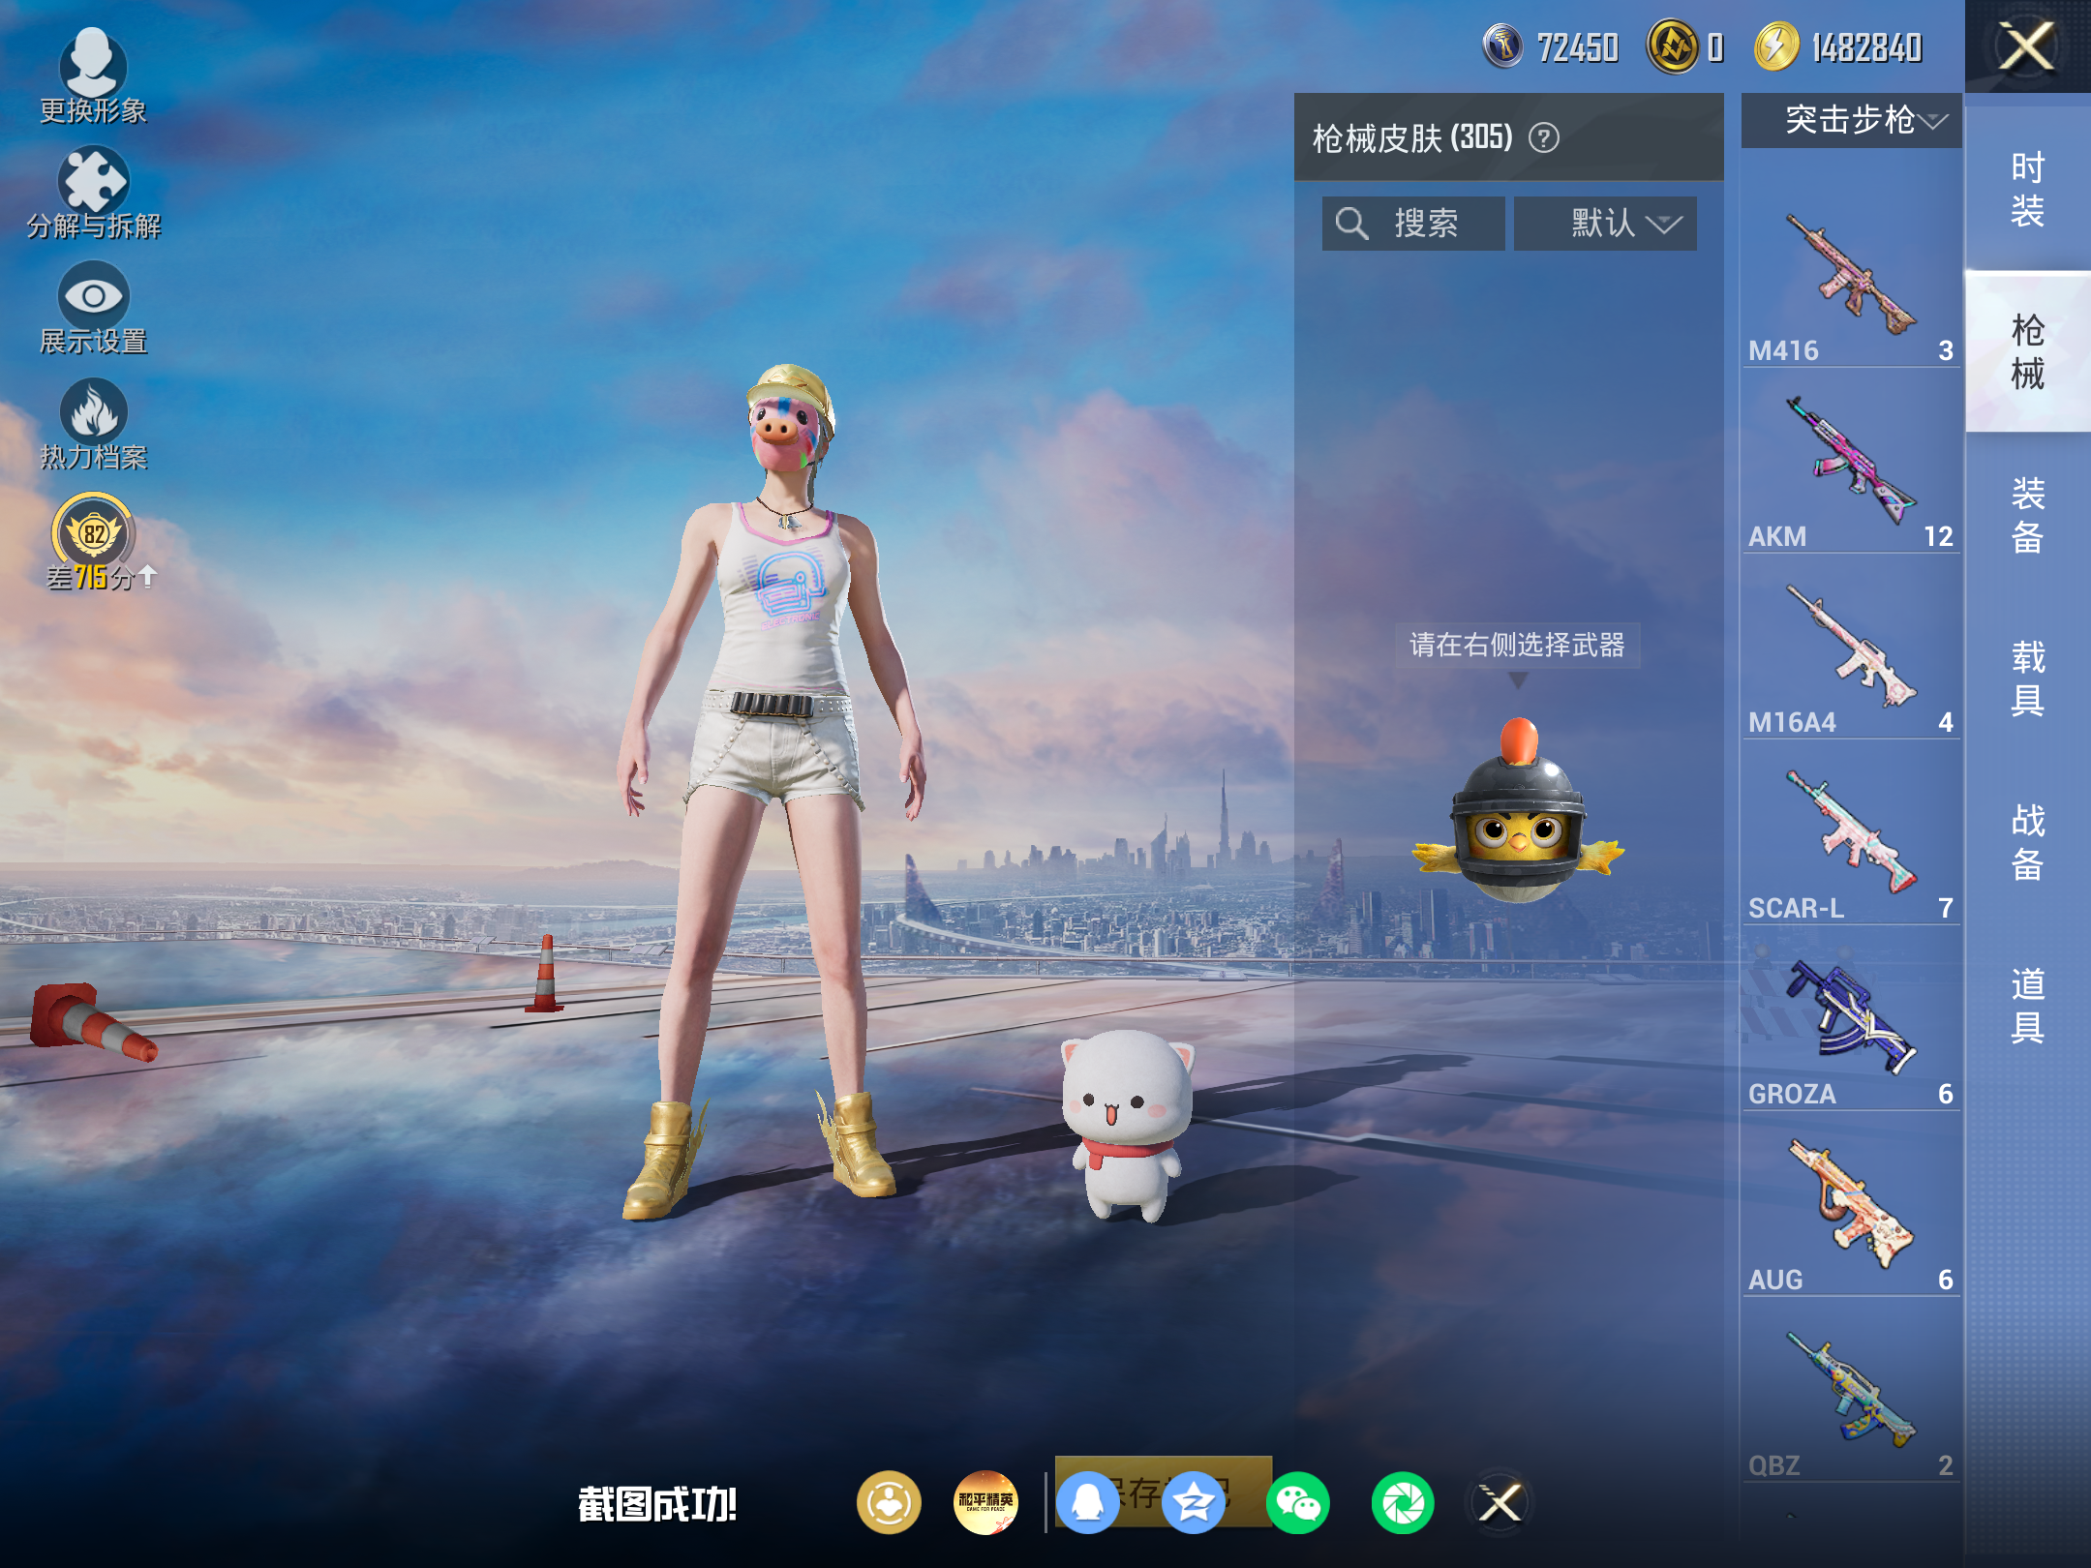Open the 默认 sort order dropdown
The height and width of the screenshot is (1568, 2091).
[x=1605, y=224]
